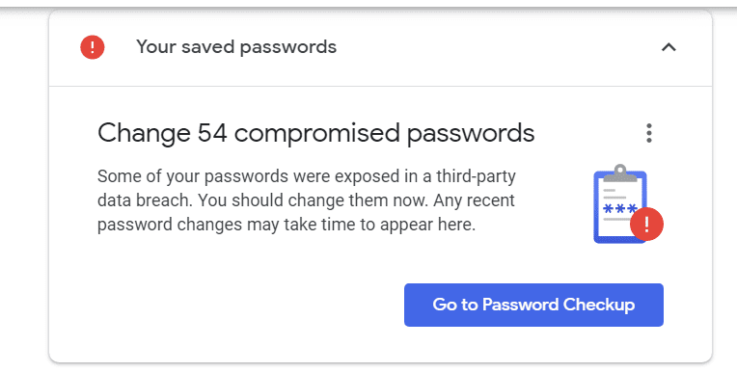Select the Your saved passwords header title

(x=236, y=47)
